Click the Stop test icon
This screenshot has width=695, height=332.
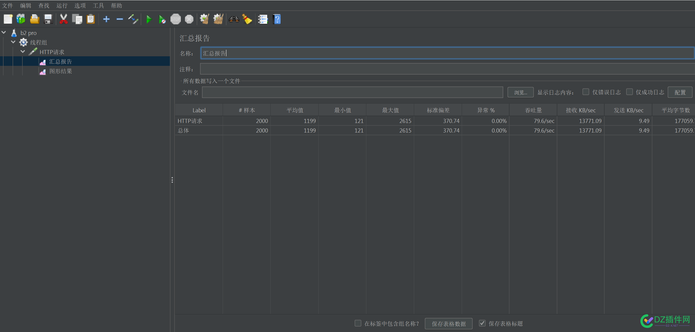point(176,19)
